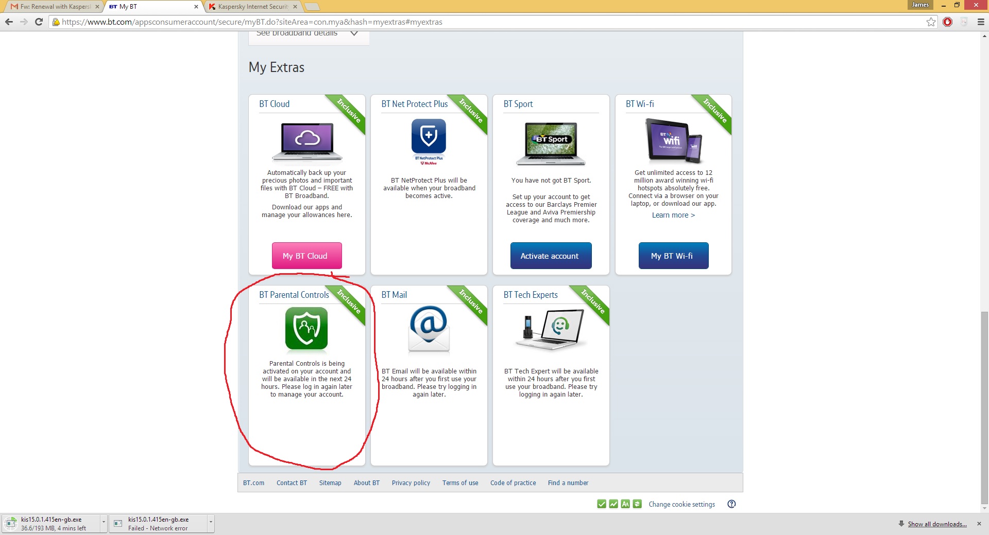
Task: Click the green line-chart cookie icon
Action: [x=613, y=504]
